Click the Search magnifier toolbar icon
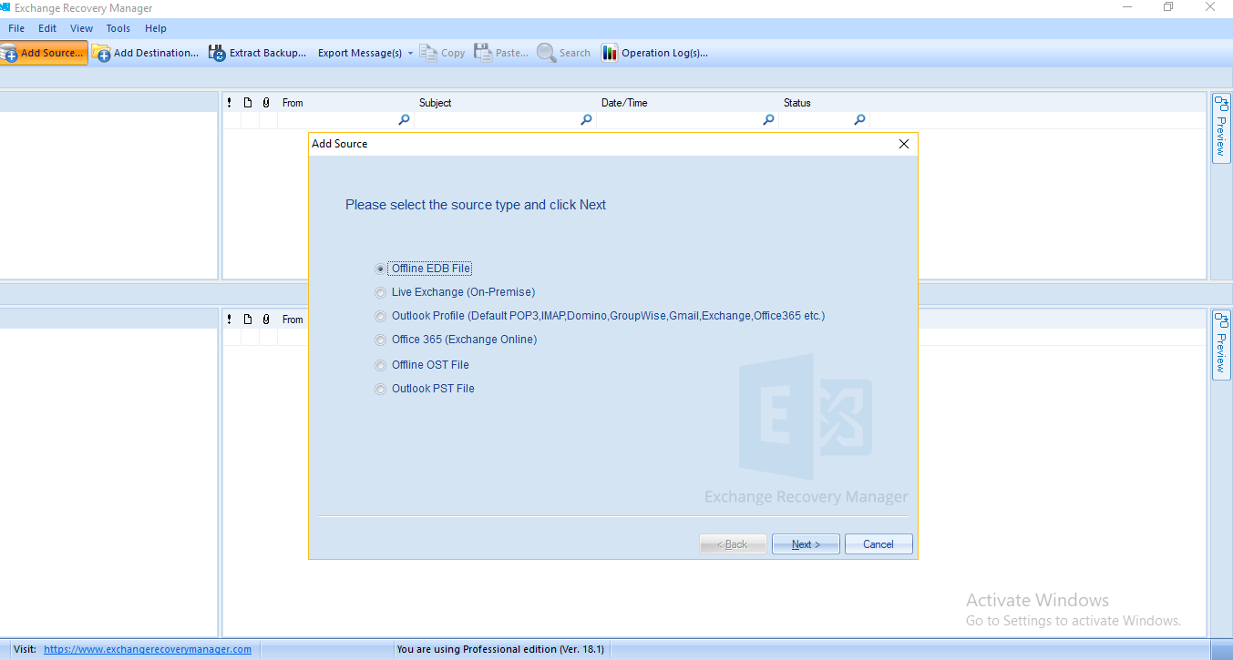 pyautogui.click(x=546, y=53)
